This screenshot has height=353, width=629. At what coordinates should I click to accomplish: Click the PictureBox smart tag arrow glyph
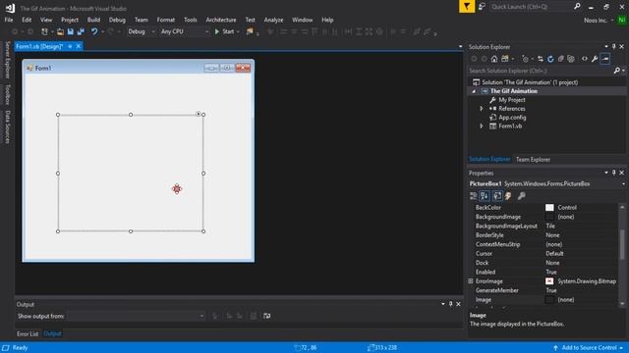199,114
